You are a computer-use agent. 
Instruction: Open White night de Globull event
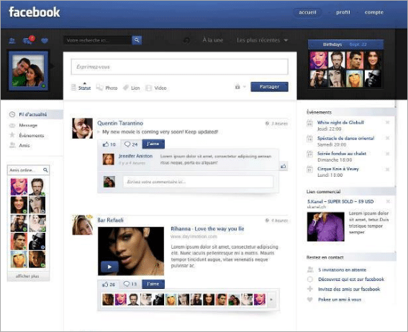pos(340,122)
